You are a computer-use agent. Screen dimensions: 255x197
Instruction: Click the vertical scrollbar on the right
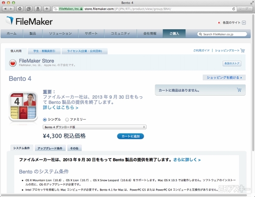(x=253, y=83)
